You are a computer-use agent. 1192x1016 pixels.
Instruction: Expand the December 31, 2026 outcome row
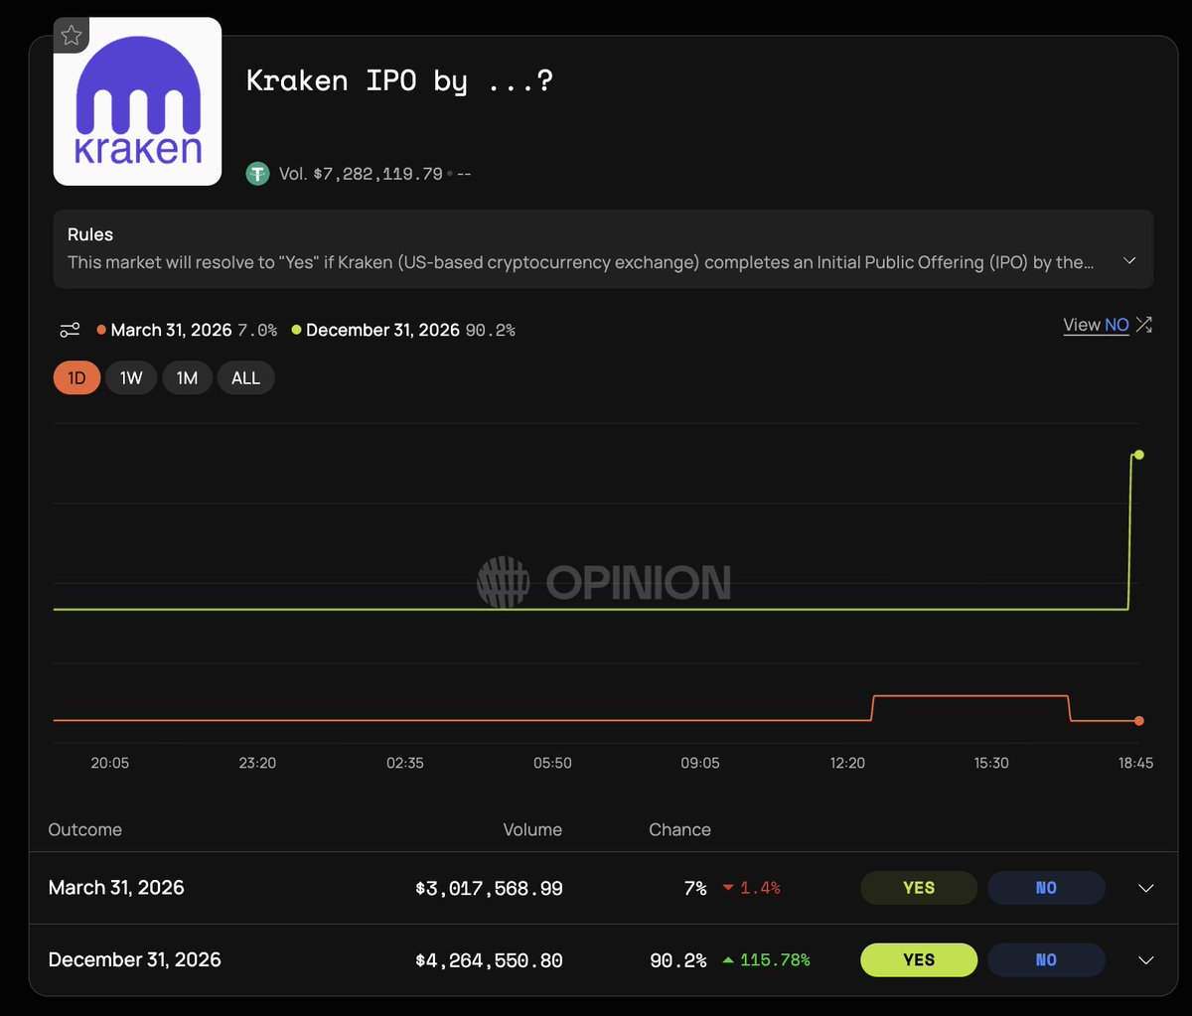(x=1146, y=960)
